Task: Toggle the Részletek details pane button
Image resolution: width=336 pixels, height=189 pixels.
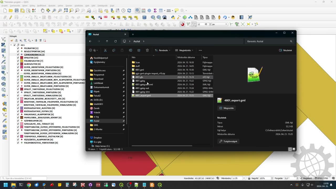Action: coord(285,50)
